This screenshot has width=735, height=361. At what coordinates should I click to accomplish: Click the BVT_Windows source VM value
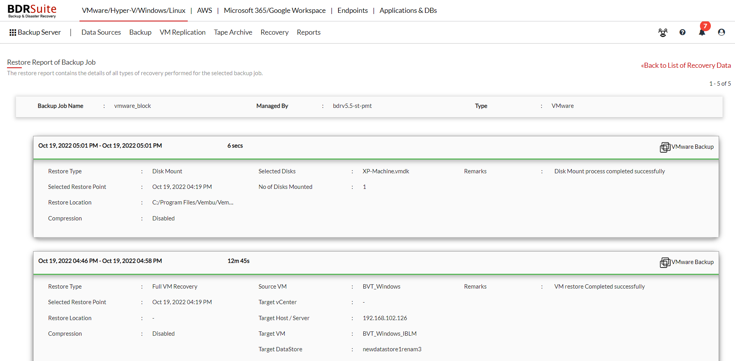pos(382,287)
